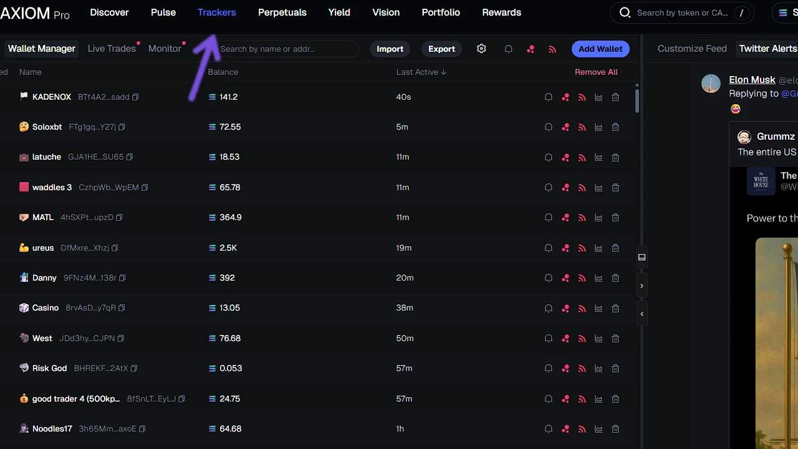Copy the latuche wallet address

coord(129,157)
